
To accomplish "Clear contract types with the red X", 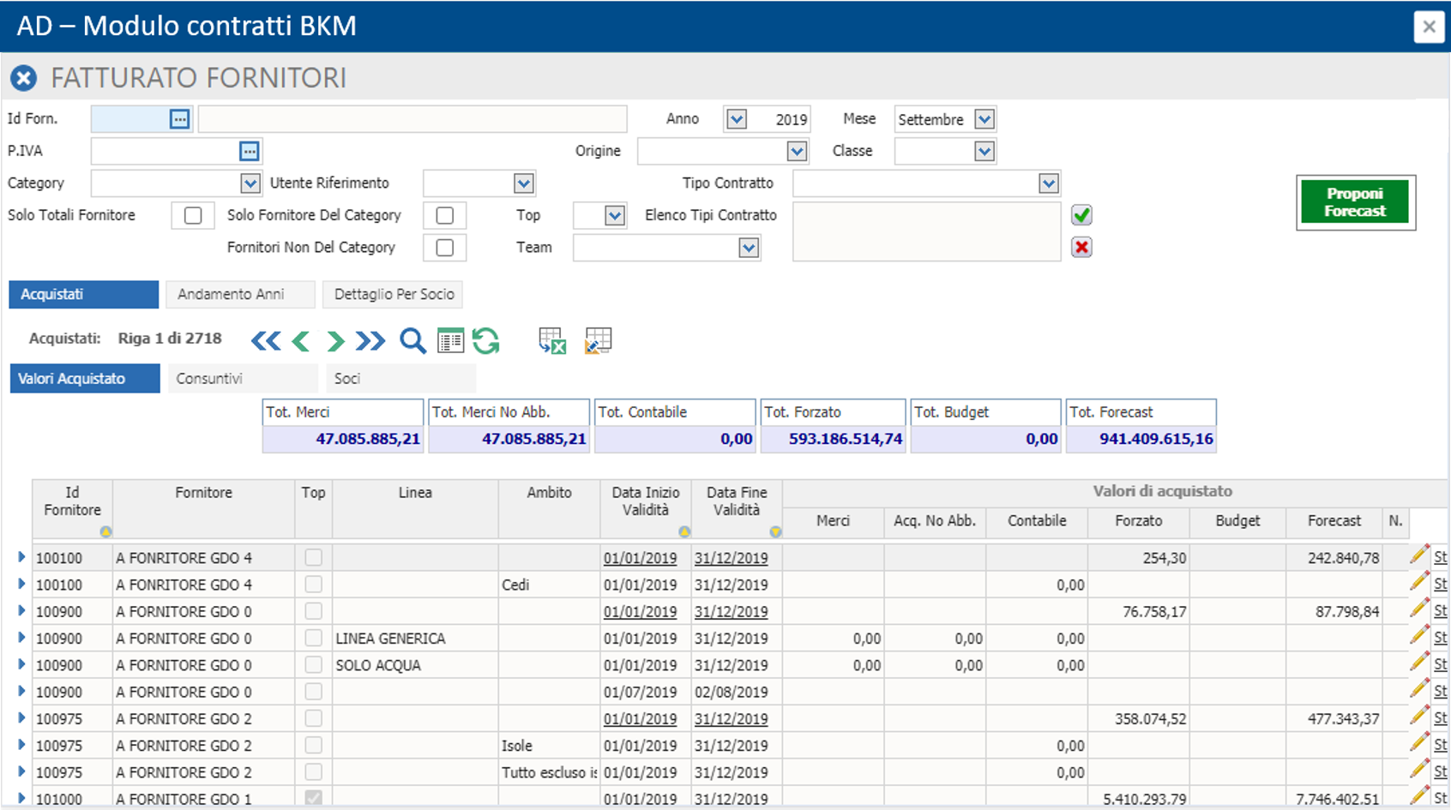I will [1081, 247].
